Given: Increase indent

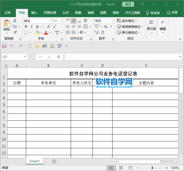Looking at the screenshot, I should pos(74,32).
